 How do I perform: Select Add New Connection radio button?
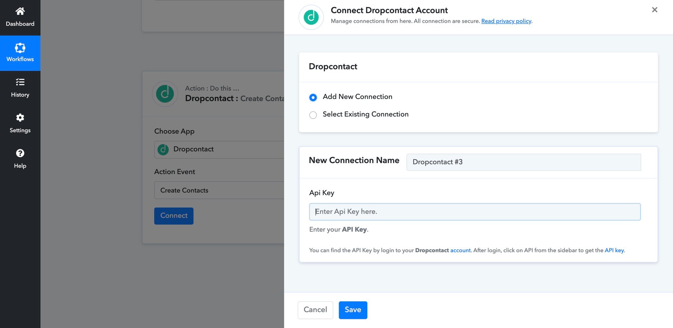[x=313, y=97]
